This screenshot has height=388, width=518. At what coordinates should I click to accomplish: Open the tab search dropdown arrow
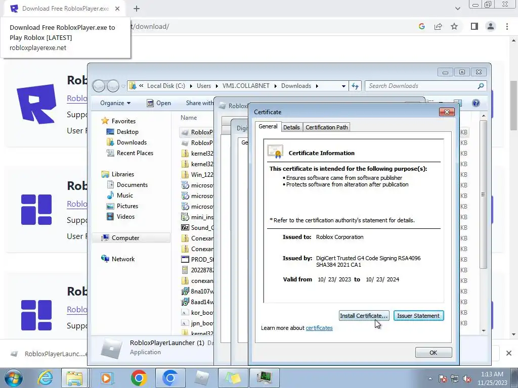click(457, 9)
